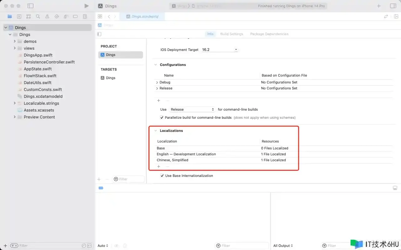Toggle the inspector panel in the toolbar
Image resolution: width=401 pixels, height=250 pixels.
(x=393, y=6)
